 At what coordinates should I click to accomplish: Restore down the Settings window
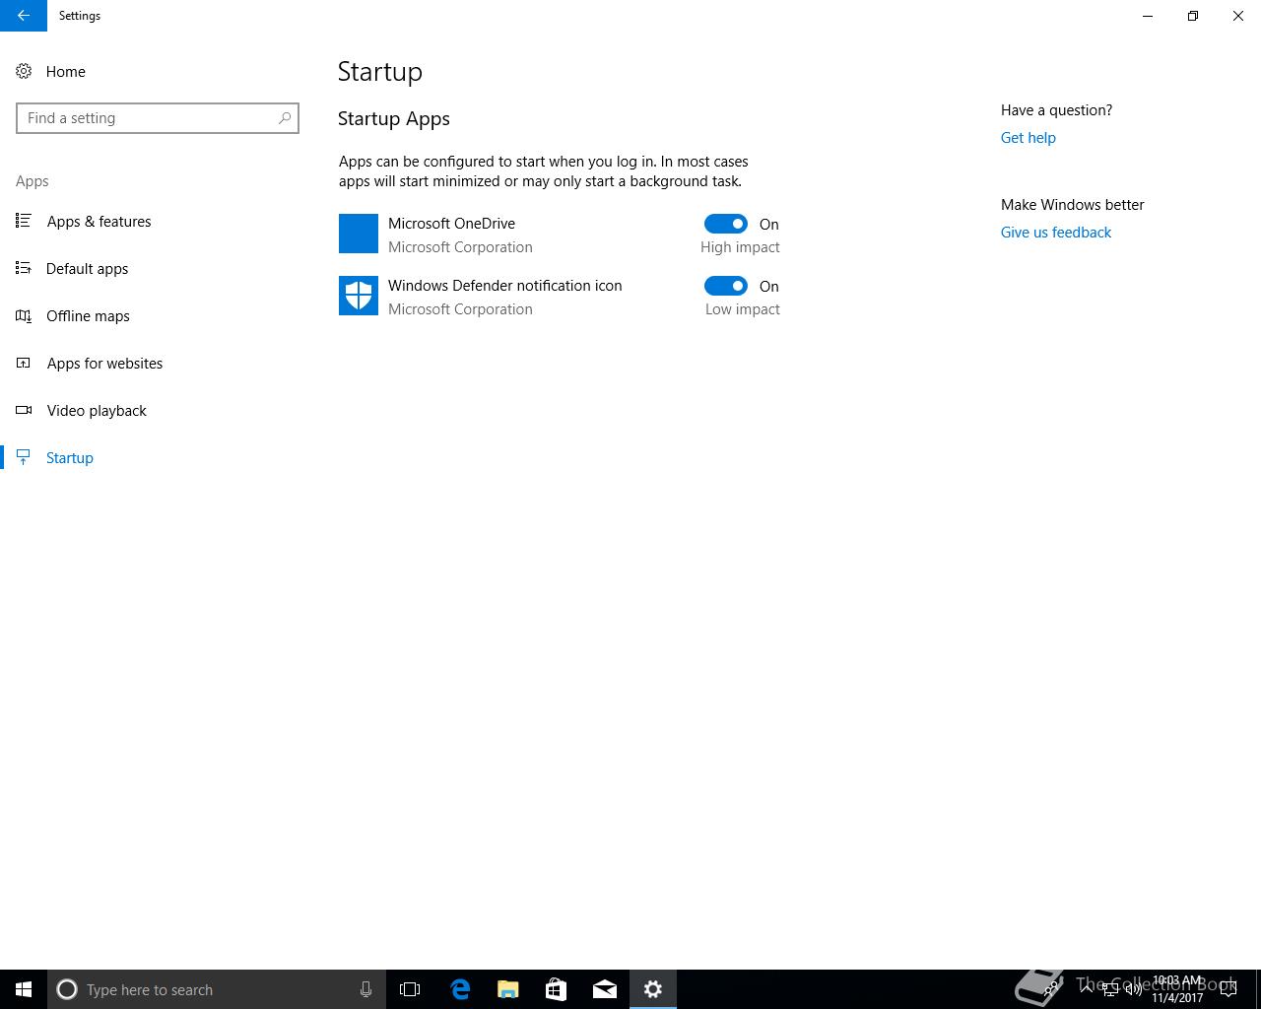coord(1193,16)
